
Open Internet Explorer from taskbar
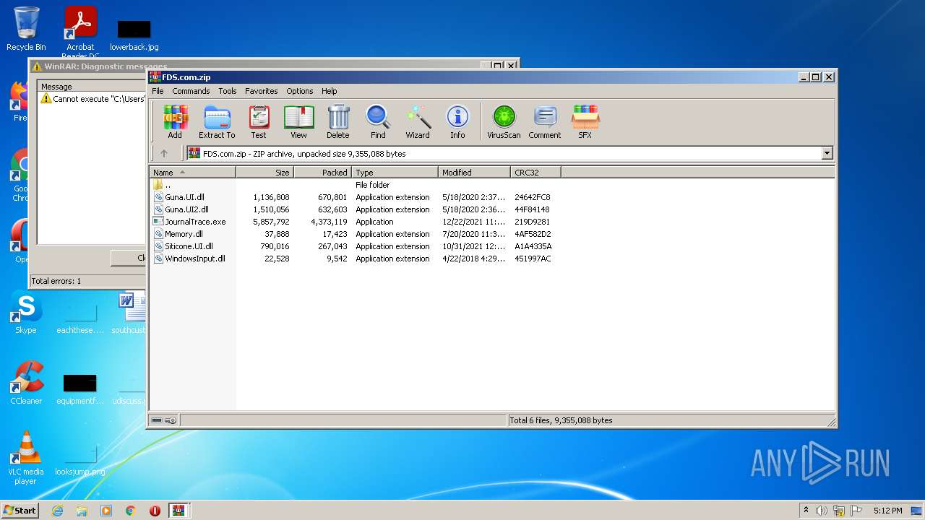pos(57,511)
